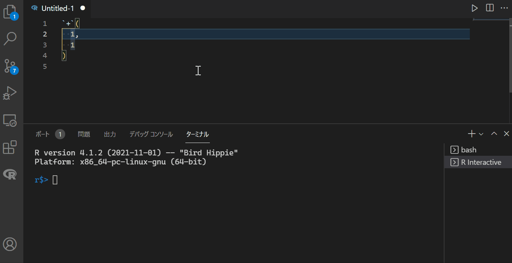Open the デバッグ コンソール tab
The height and width of the screenshot is (263, 512).
(151, 134)
